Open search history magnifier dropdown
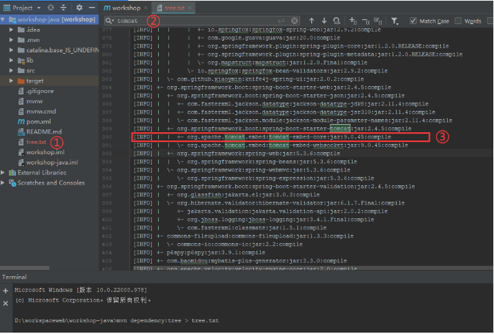494x334 pixels. point(110,21)
